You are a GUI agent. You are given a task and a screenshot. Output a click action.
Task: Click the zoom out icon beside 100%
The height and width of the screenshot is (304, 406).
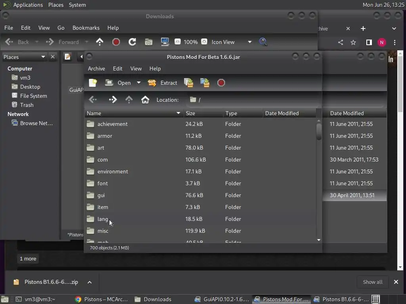[x=178, y=42]
